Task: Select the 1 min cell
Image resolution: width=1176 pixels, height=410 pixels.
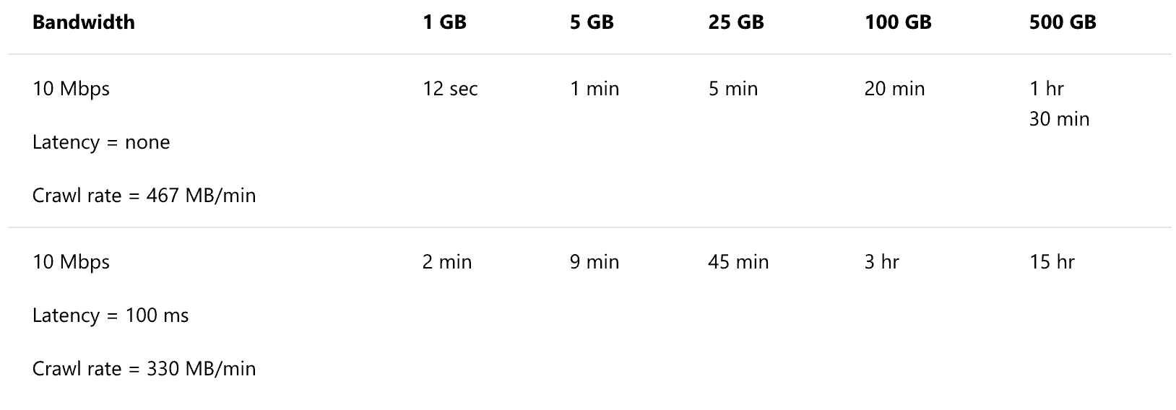Action: pyautogui.click(x=595, y=89)
